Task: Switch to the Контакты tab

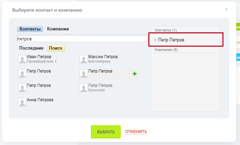Action: (x=30, y=29)
